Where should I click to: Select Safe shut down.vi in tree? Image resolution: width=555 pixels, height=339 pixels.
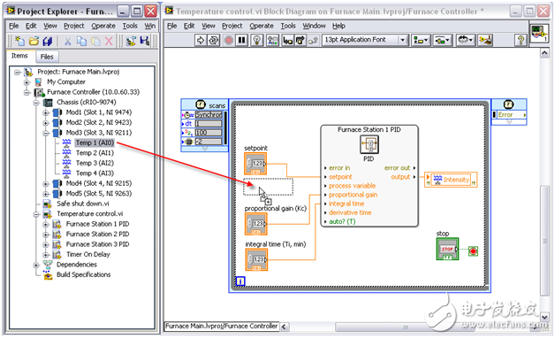[x=83, y=204]
